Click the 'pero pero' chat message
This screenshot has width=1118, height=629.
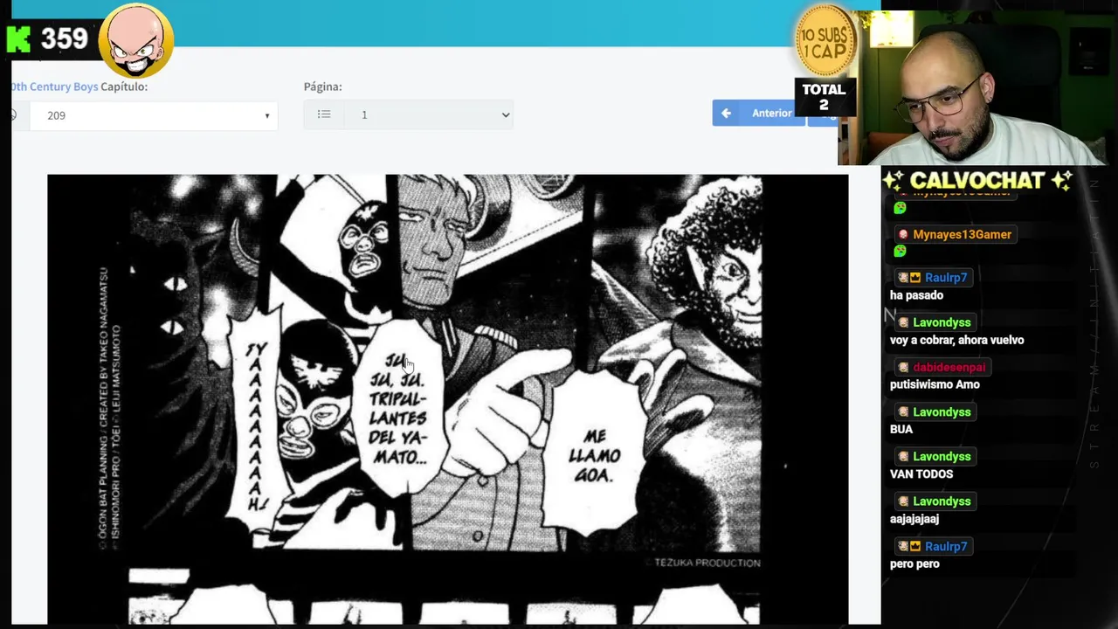click(914, 563)
